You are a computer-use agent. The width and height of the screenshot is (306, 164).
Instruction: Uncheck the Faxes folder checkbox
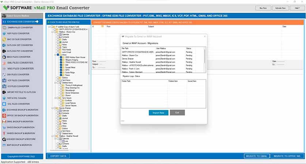61,75
